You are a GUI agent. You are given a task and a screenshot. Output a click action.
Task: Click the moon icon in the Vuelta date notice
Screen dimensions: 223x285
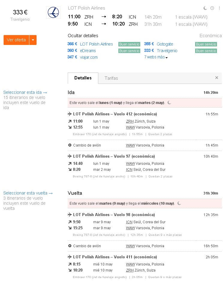click(179, 203)
